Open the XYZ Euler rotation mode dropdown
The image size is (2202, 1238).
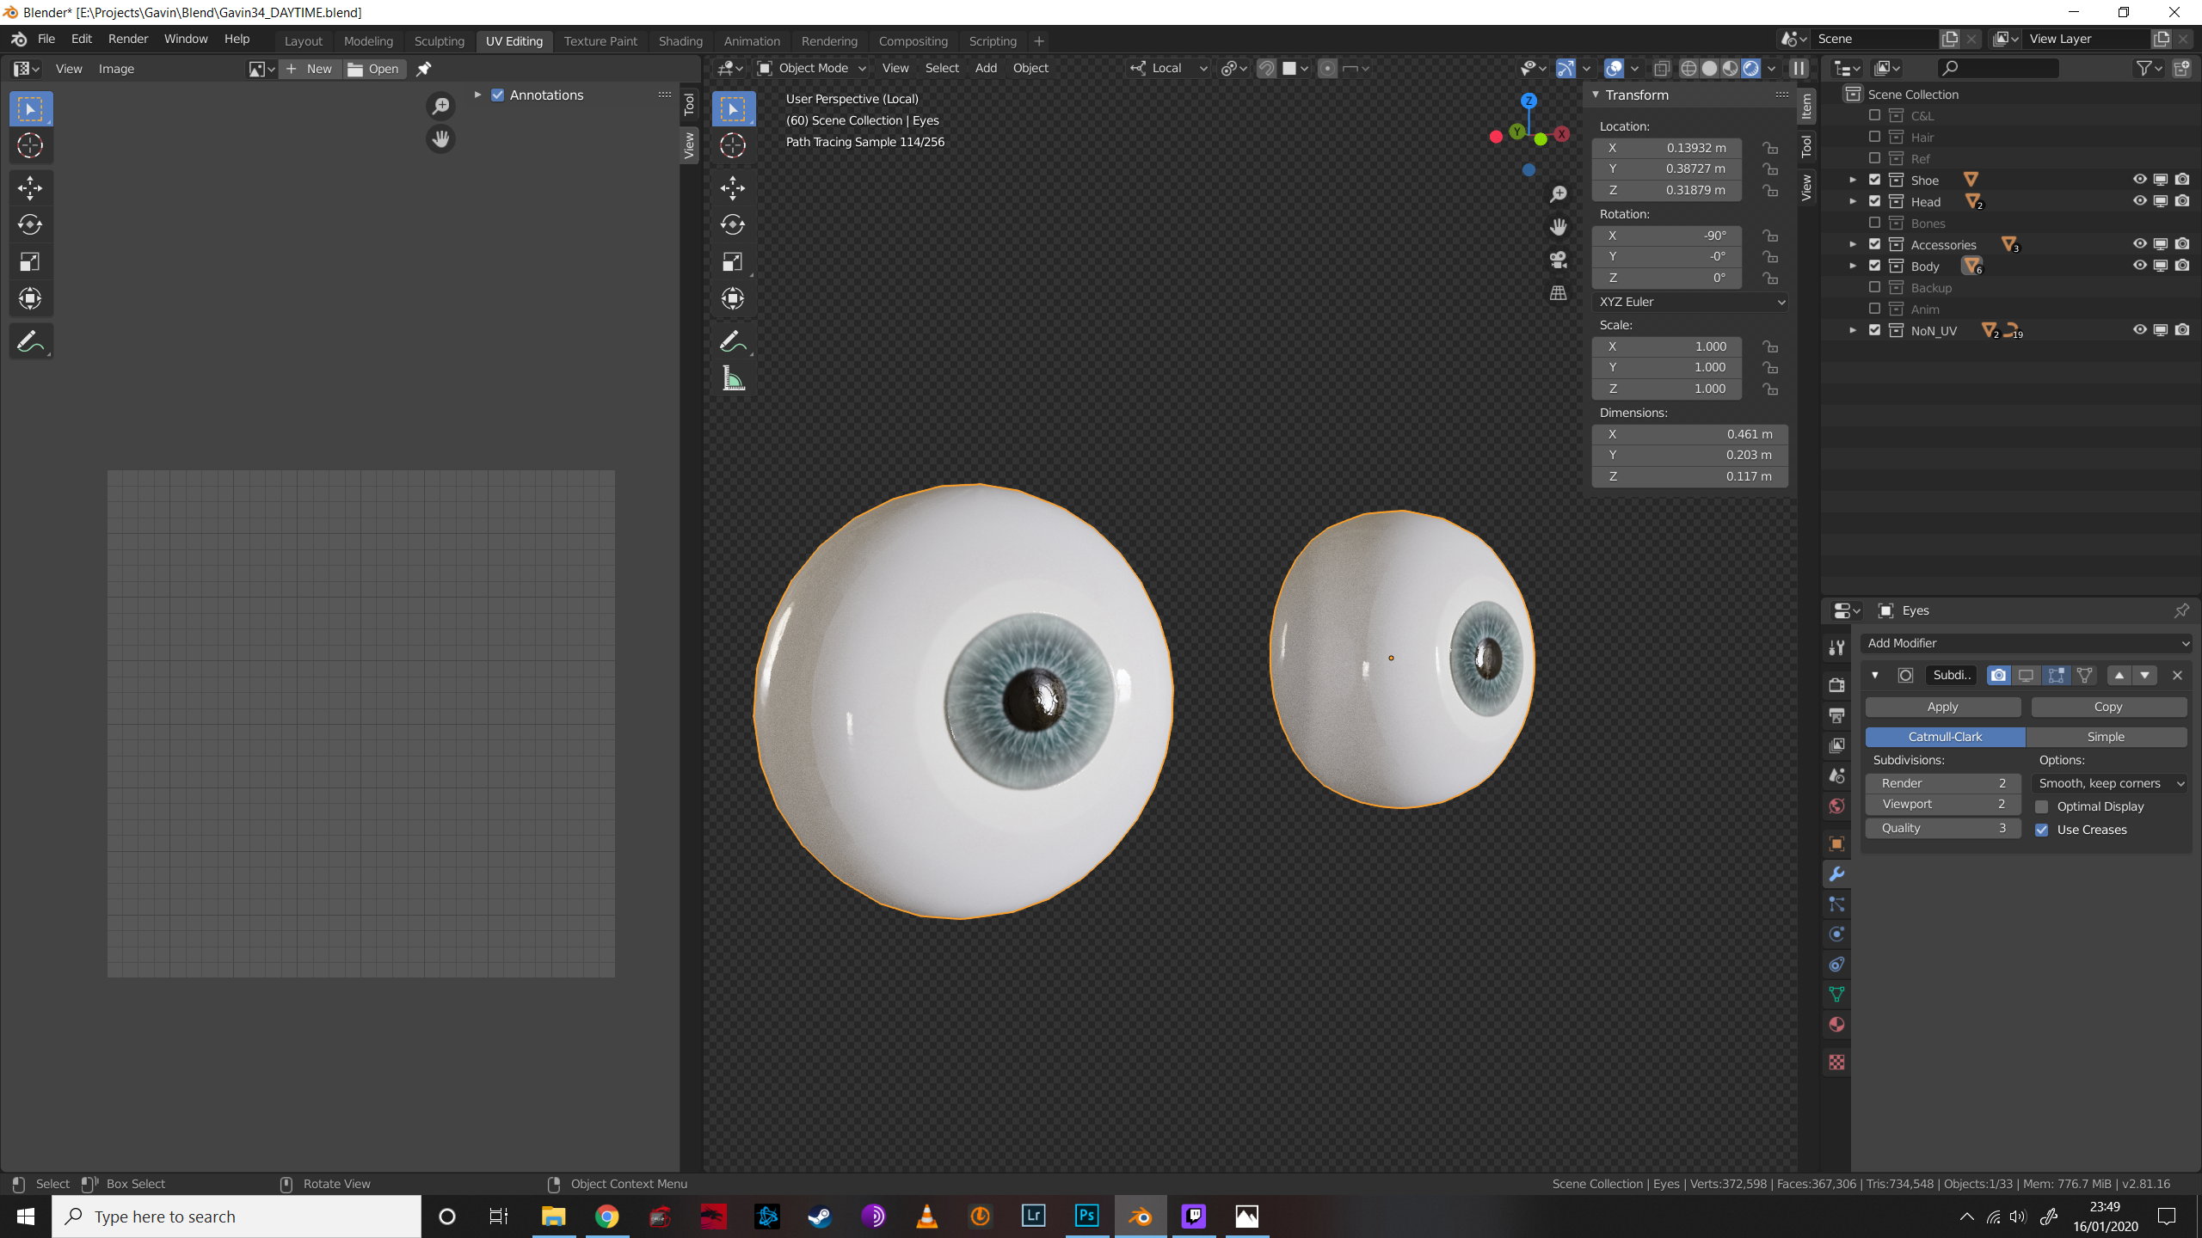point(1689,302)
